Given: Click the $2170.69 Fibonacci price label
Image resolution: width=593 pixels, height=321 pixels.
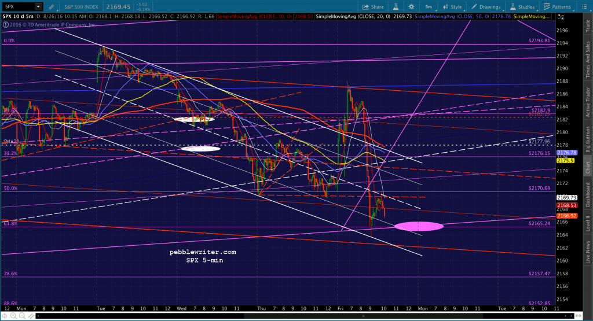Looking at the screenshot, I should 539,188.
